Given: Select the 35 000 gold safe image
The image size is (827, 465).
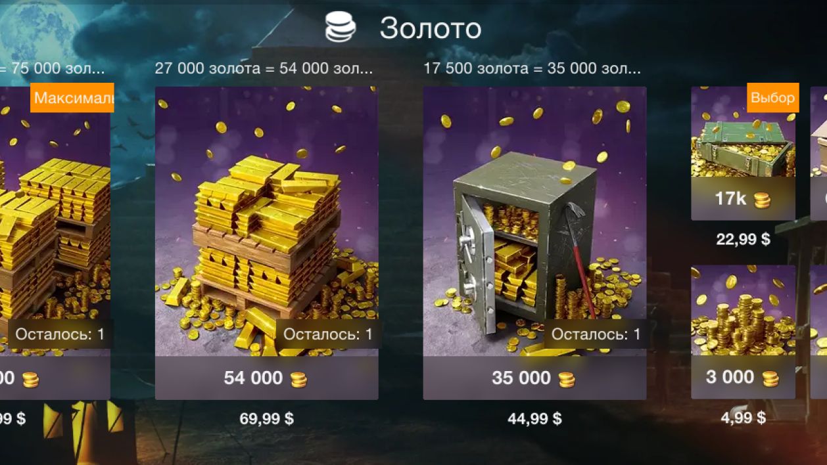Looking at the screenshot, I should [534, 221].
